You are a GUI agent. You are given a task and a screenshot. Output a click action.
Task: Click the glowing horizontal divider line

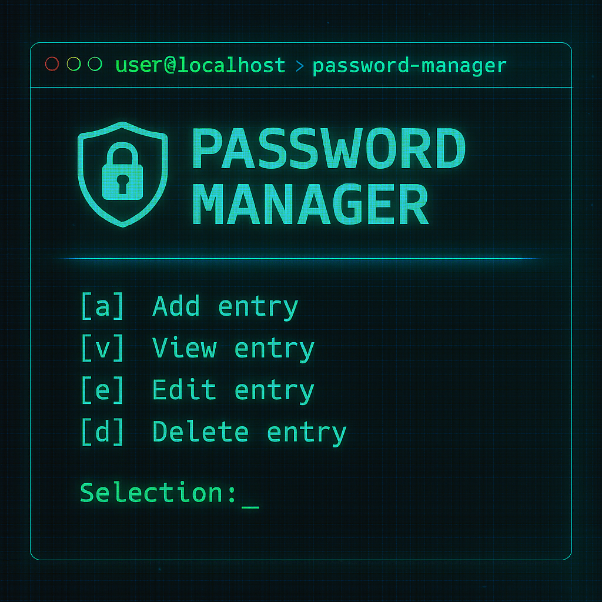300,259
